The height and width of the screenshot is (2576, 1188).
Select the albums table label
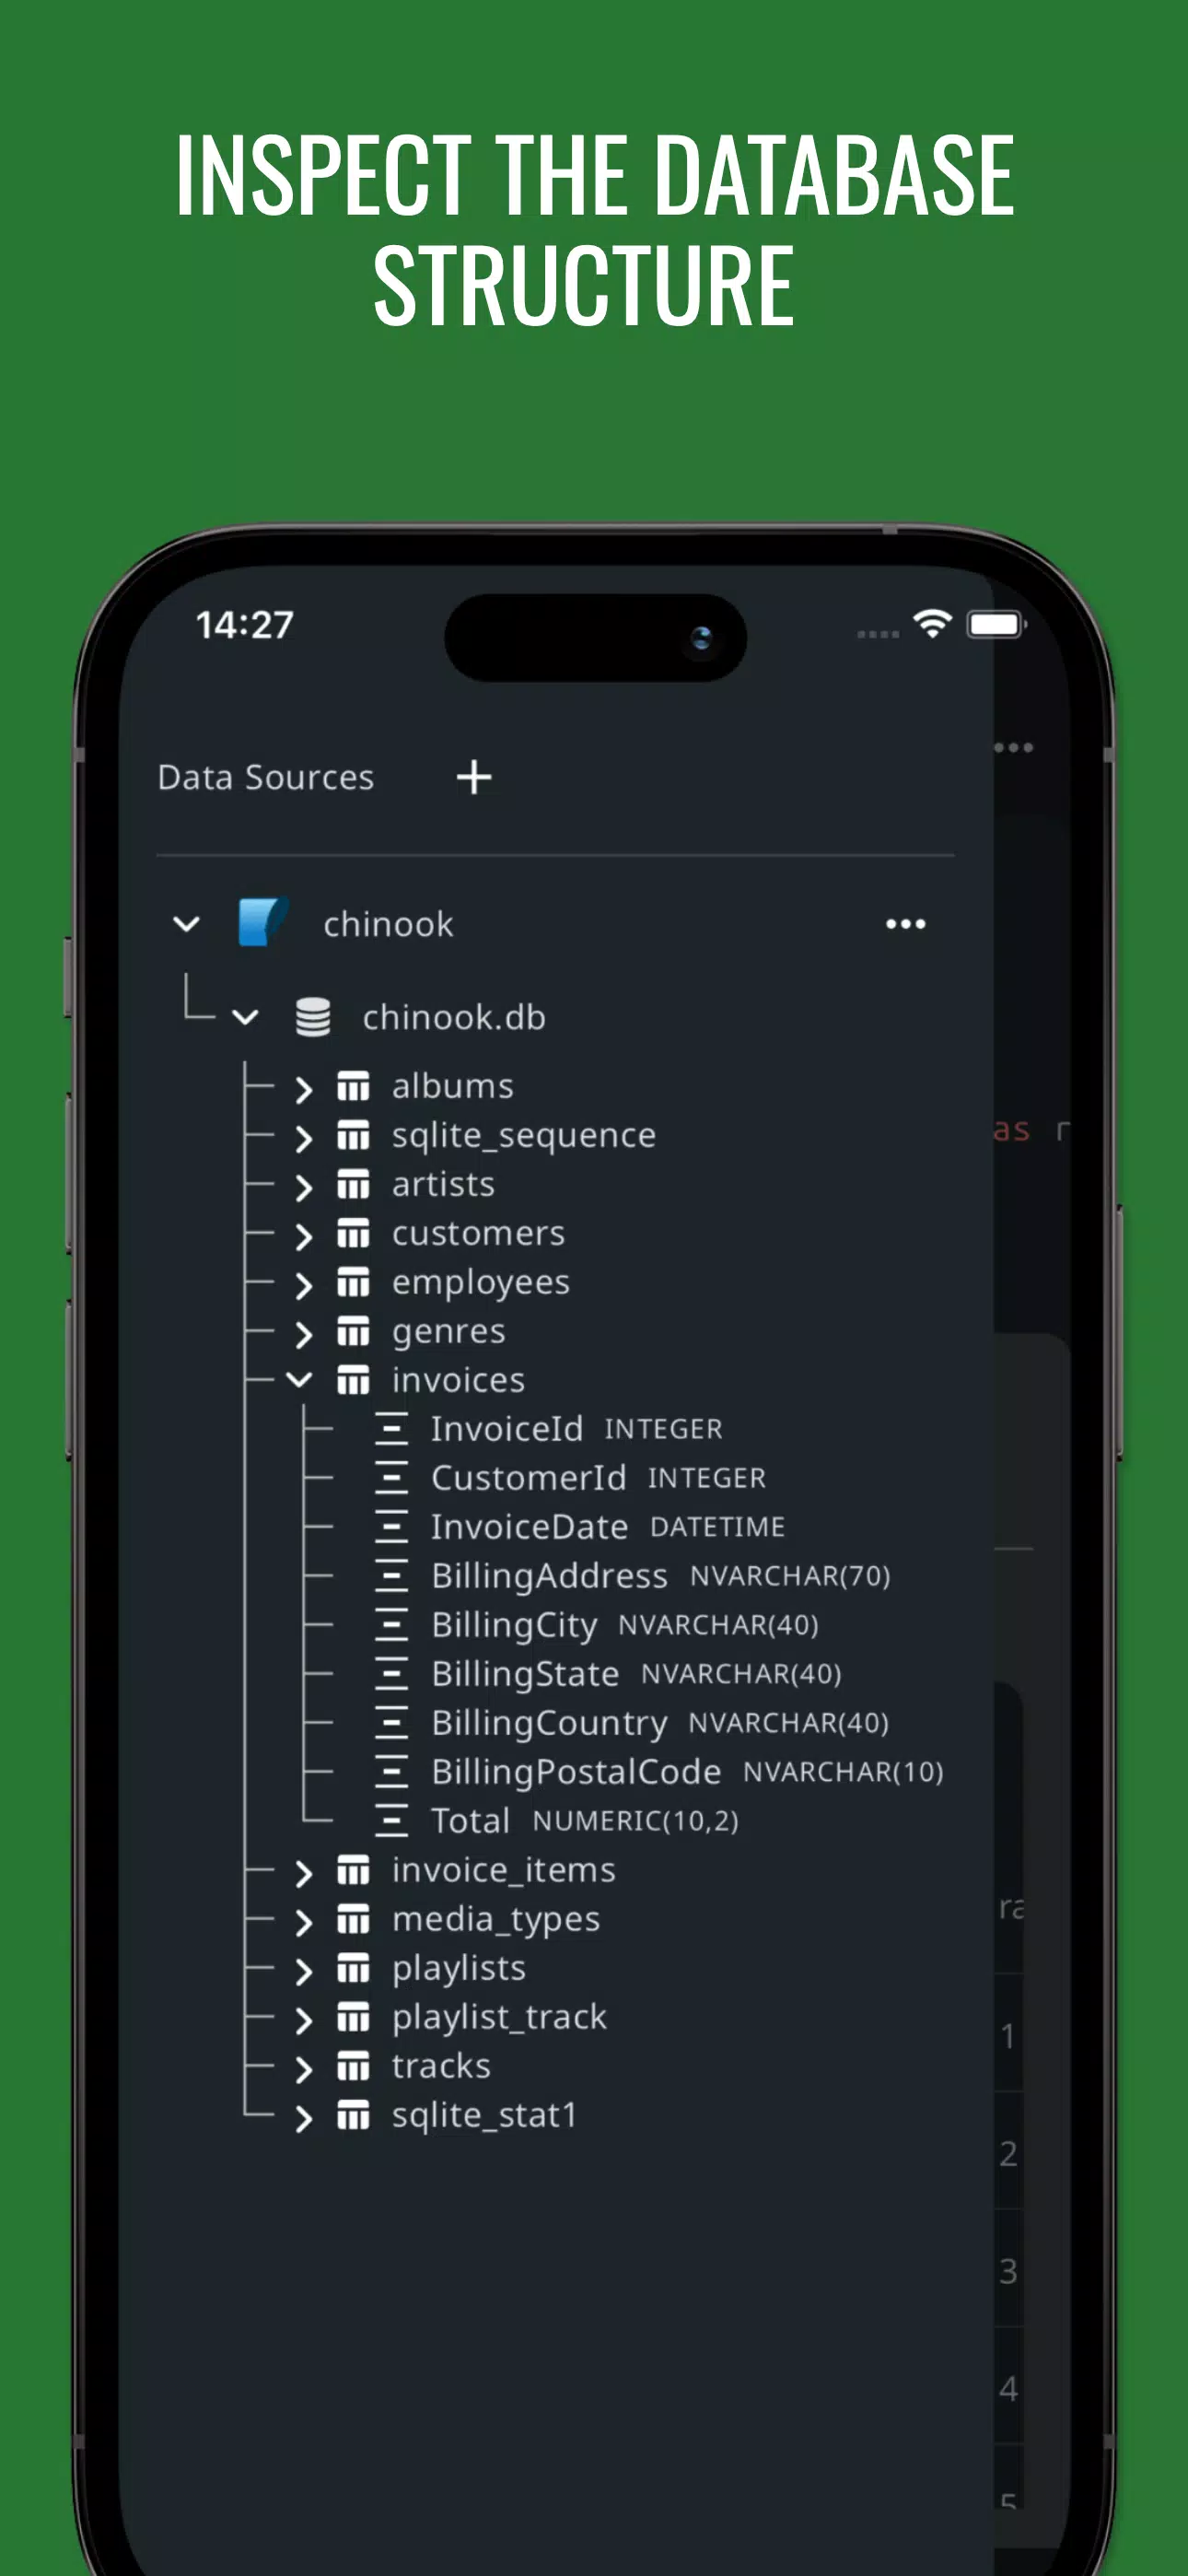tap(452, 1086)
